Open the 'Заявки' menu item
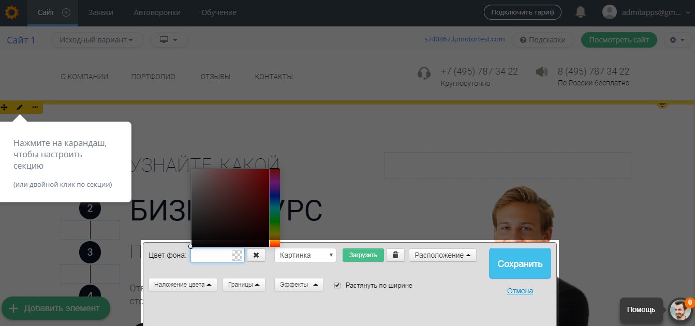695x326 pixels. pyautogui.click(x=100, y=12)
